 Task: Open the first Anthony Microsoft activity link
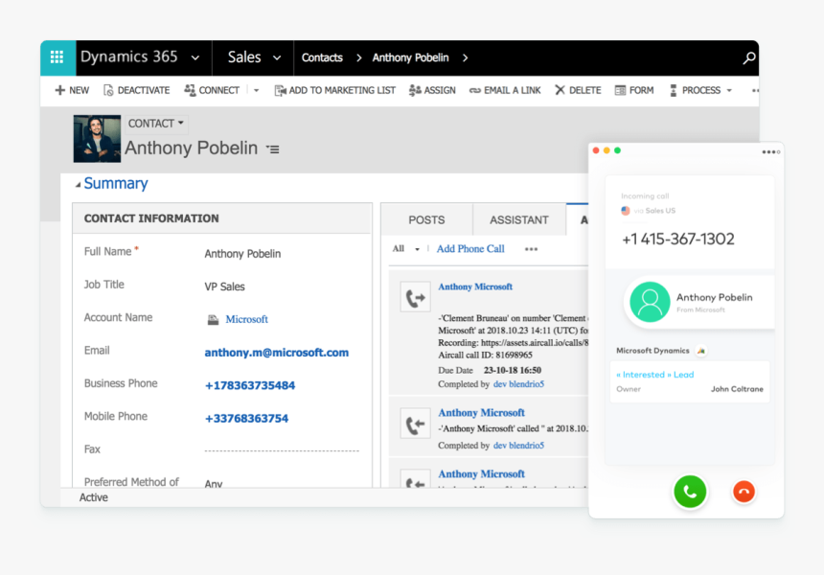(475, 287)
